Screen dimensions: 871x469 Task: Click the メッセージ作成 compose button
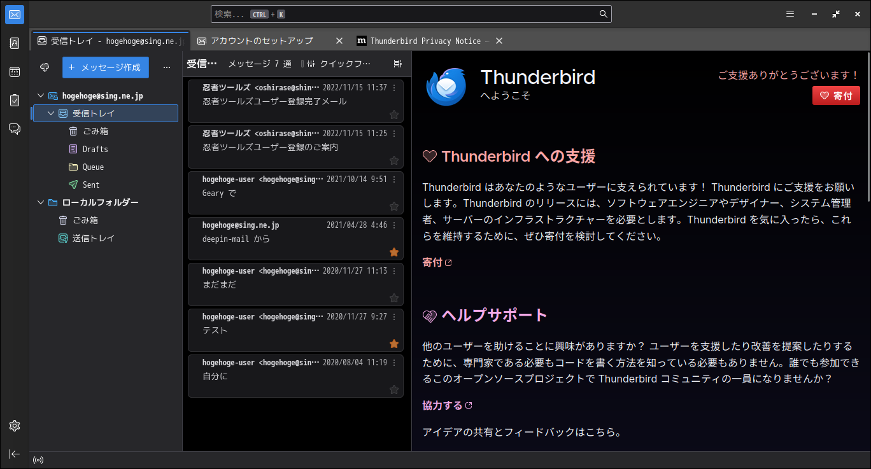pos(106,67)
